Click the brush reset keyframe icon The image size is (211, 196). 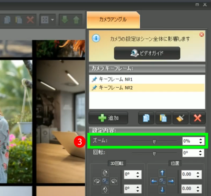coord(180,118)
